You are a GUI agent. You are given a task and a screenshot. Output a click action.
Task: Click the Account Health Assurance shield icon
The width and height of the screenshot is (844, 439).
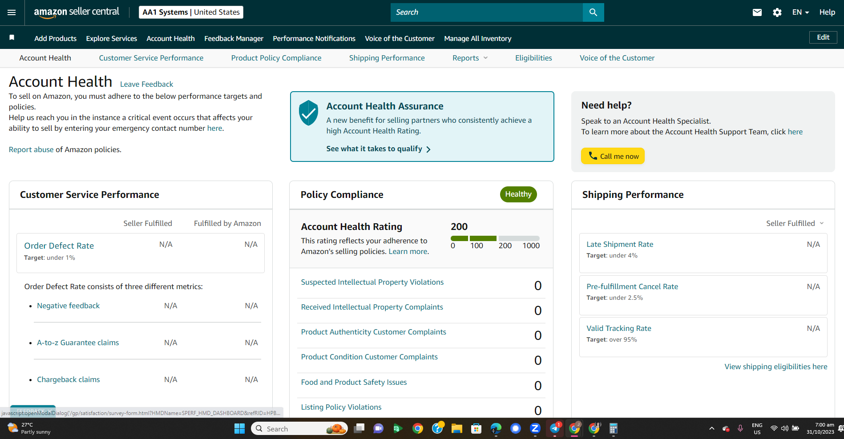click(x=308, y=113)
